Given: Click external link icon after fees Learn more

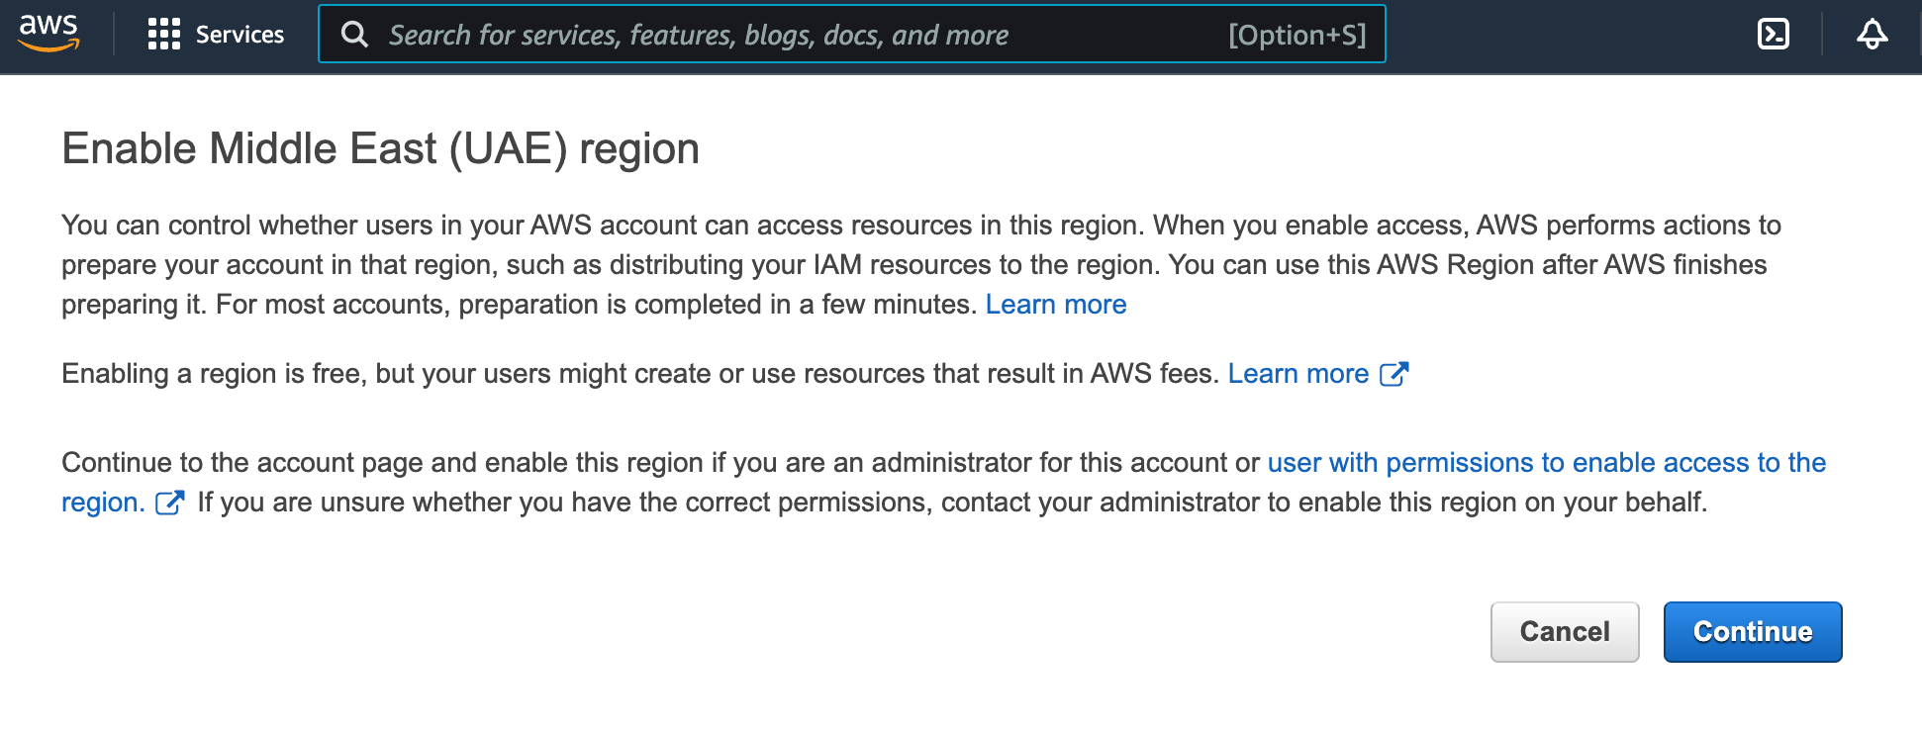Looking at the screenshot, I should [x=1393, y=374].
